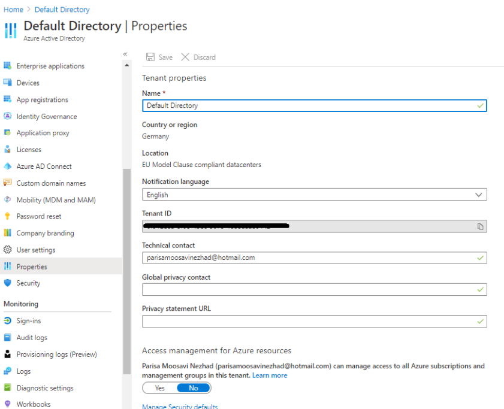Click the Enterprise applications icon
Image resolution: width=504 pixels, height=409 pixels.
(x=7, y=65)
